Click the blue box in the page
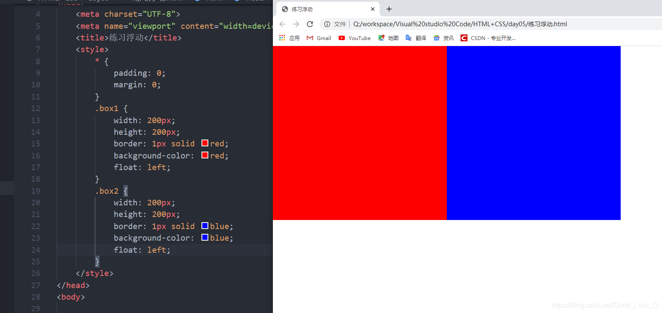 point(534,133)
